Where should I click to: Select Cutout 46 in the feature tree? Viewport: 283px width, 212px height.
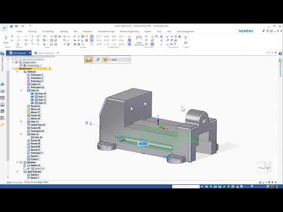point(35,128)
